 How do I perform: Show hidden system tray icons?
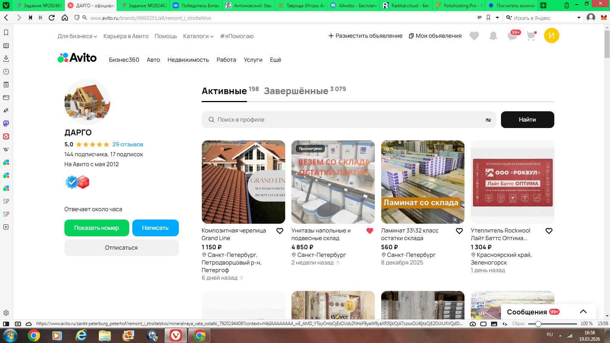[560, 335]
